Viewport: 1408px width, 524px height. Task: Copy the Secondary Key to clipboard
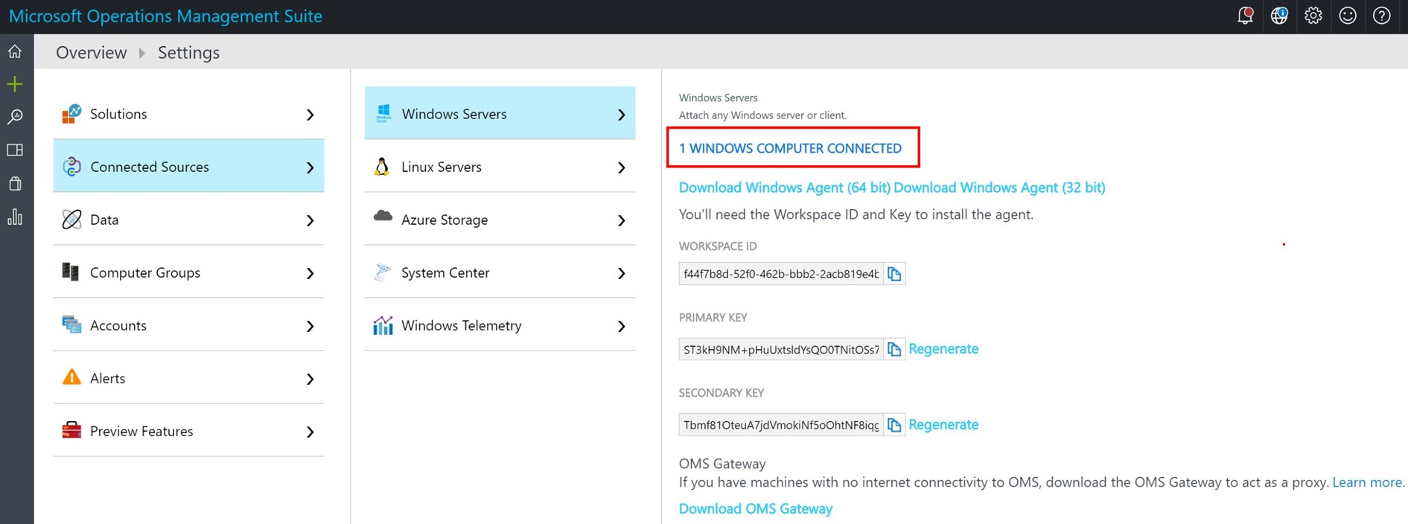click(x=894, y=425)
